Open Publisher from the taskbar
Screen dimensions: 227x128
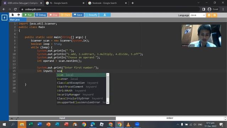(57, 124)
